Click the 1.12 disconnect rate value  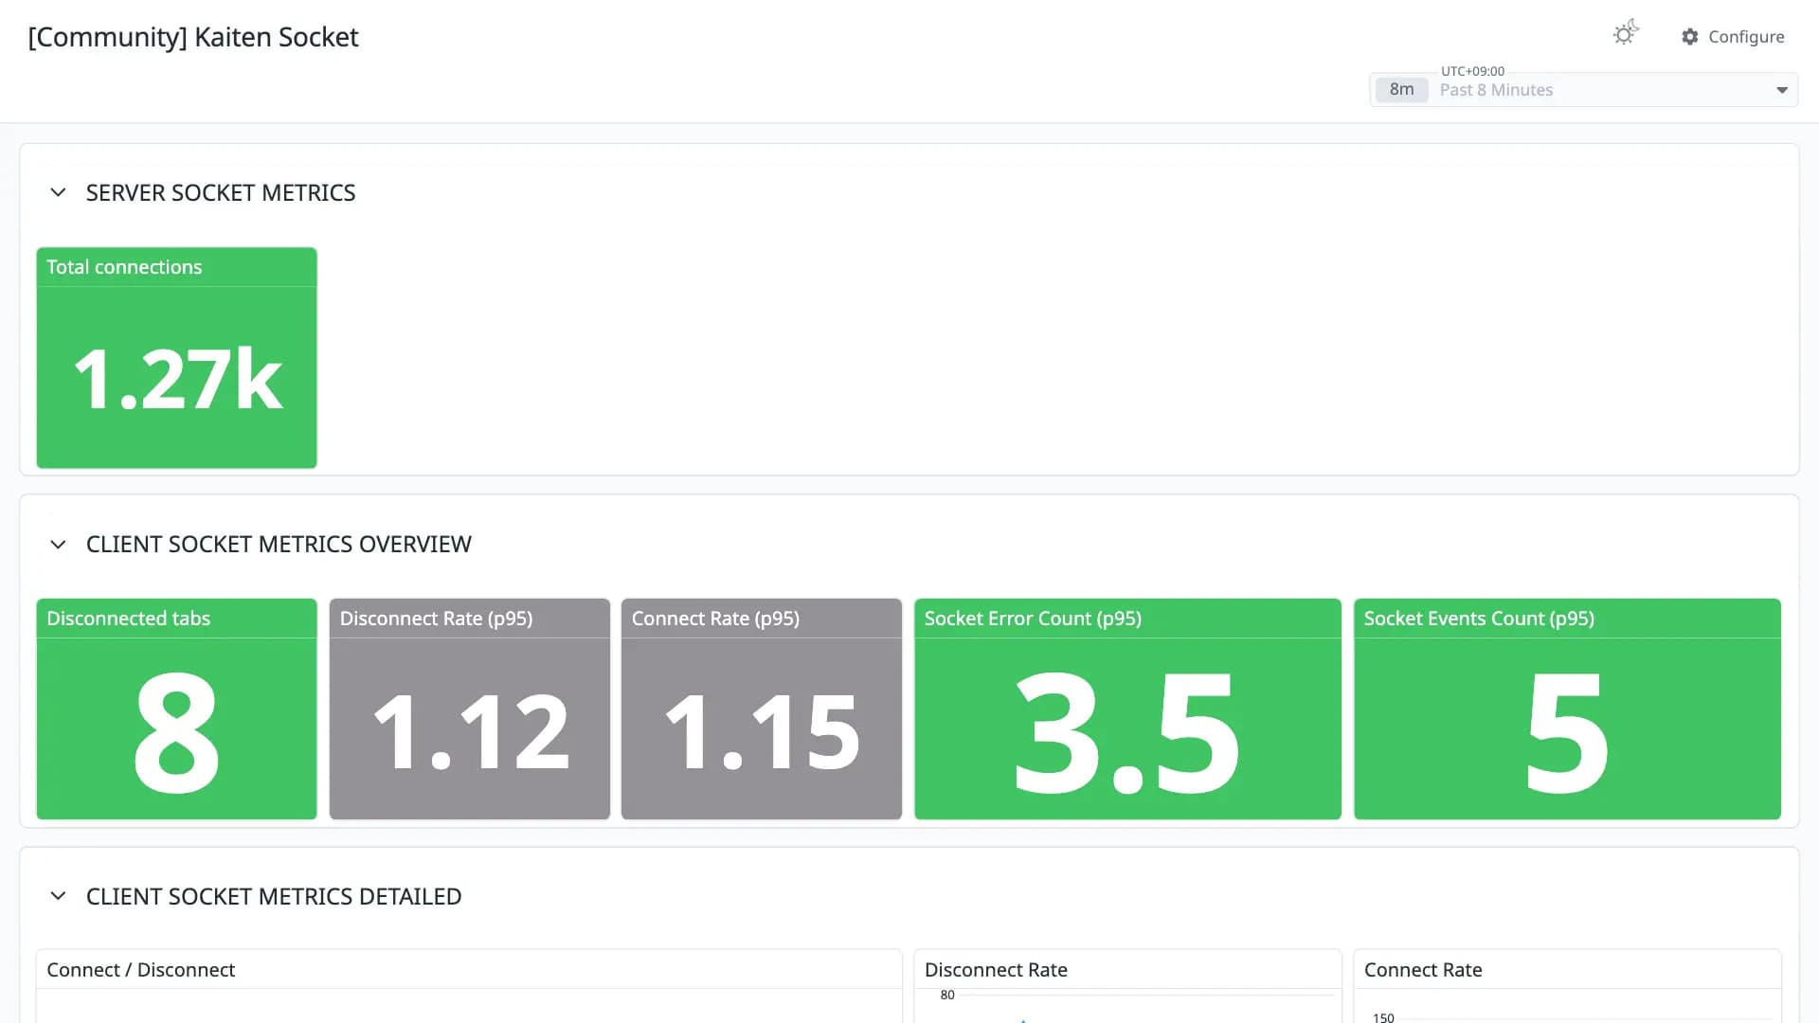(471, 731)
